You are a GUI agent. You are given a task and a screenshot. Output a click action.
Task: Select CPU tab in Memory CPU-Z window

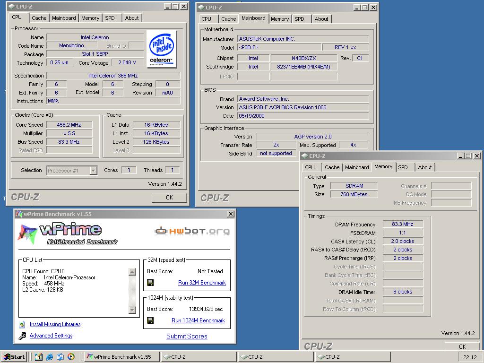[x=310, y=167]
